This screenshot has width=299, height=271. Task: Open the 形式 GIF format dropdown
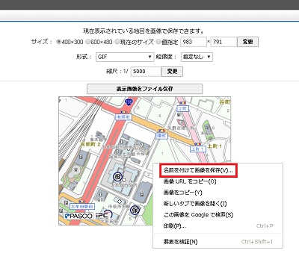click(x=125, y=57)
